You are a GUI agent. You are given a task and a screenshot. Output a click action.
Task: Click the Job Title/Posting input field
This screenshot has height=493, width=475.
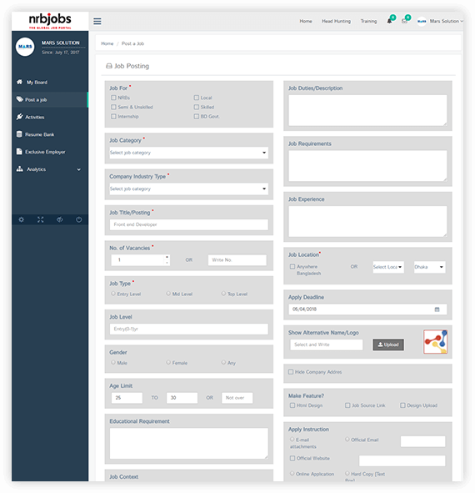coord(189,224)
